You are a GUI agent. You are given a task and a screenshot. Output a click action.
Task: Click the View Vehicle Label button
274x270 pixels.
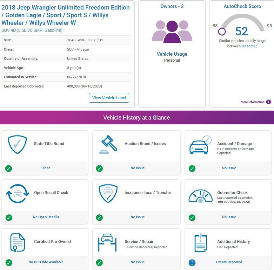pos(109,98)
